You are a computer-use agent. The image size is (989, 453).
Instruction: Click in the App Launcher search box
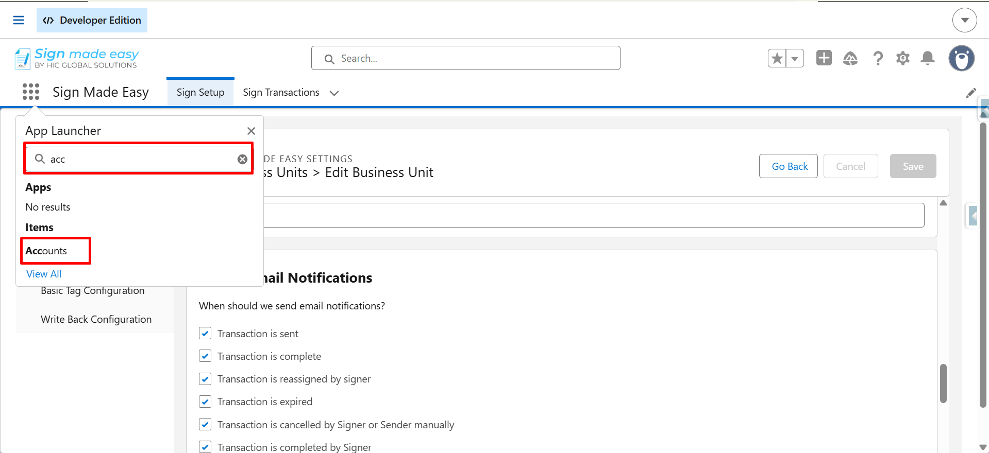point(139,159)
